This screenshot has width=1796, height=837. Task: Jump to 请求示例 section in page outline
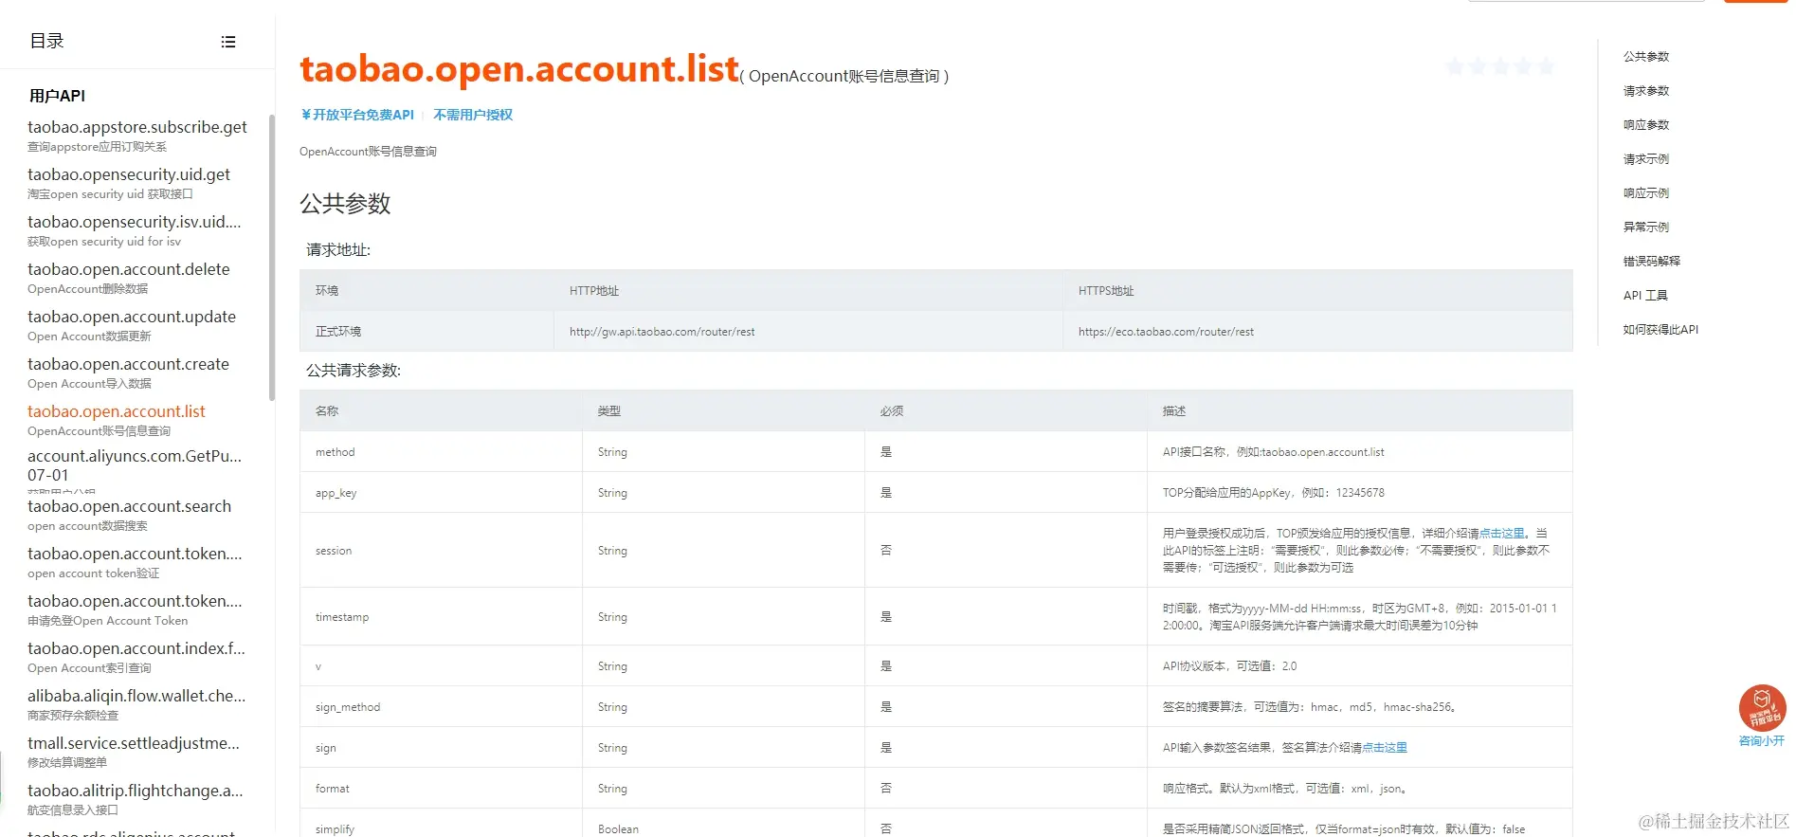pos(1646,159)
